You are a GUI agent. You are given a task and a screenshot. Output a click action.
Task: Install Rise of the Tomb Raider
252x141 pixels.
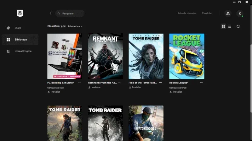(x=135, y=87)
